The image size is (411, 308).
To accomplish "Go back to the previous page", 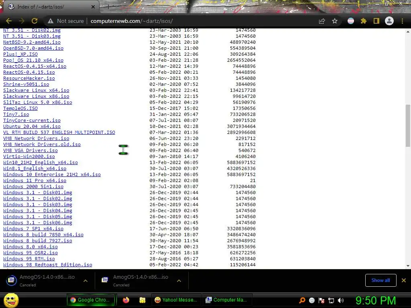I will (x=9, y=21).
